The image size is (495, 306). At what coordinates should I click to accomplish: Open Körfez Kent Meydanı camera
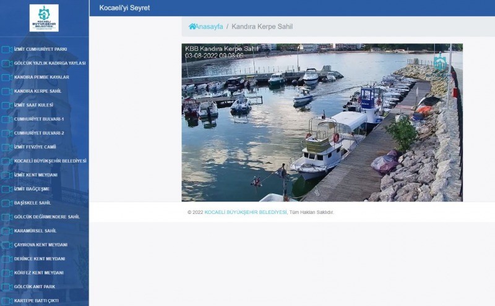(x=39, y=273)
